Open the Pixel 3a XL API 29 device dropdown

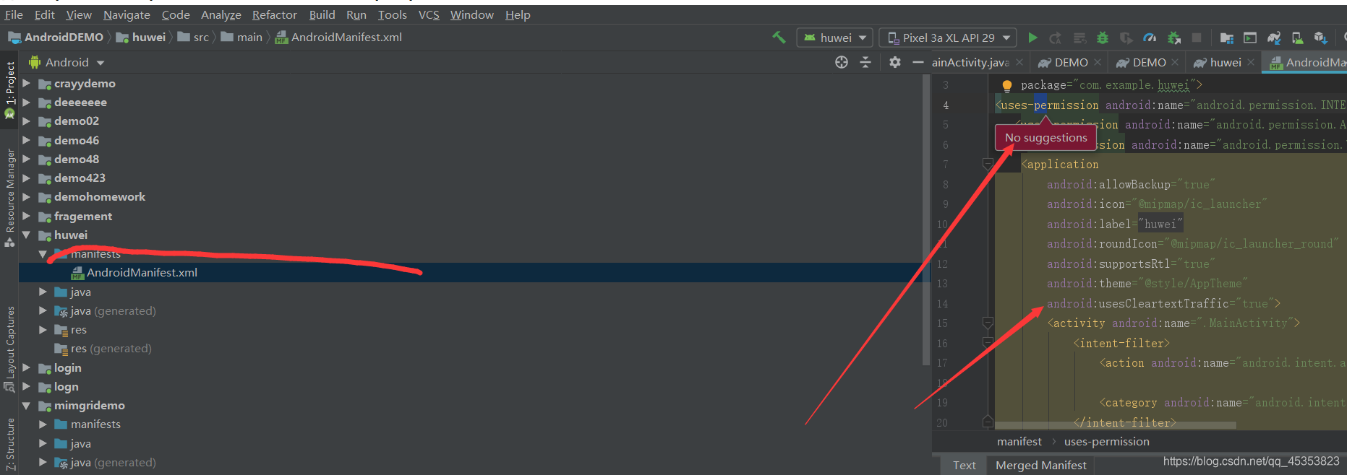948,38
